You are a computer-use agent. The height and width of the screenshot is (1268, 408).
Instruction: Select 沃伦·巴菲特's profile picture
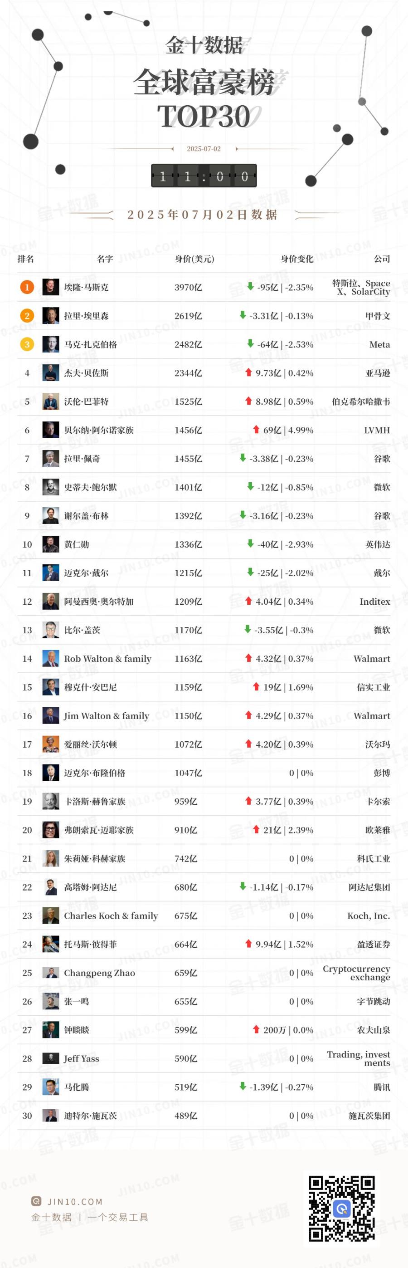51,401
